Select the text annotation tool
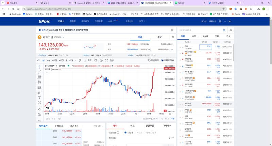Screen dimensions: 272x146 [39, 97]
